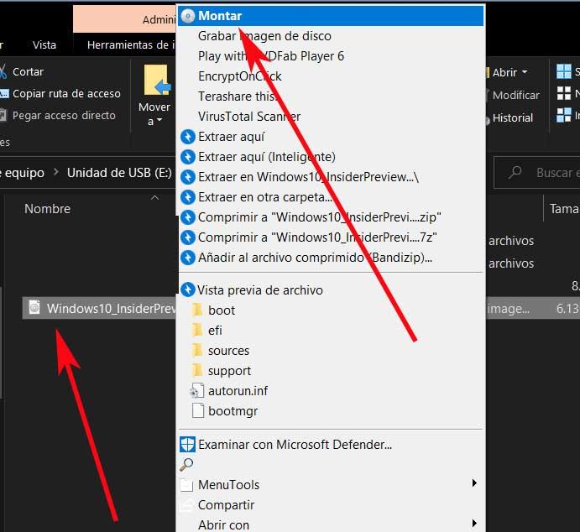The height and width of the screenshot is (532, 580).
Task: Click Cortar in the ribbon
Action: (28, 71)
